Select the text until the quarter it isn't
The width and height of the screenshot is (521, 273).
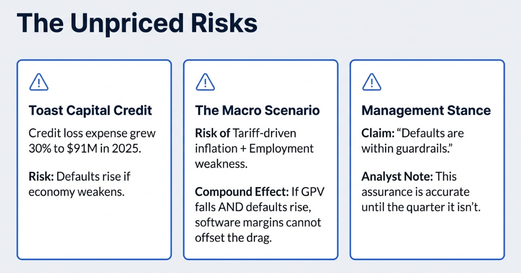click(421, 207)
